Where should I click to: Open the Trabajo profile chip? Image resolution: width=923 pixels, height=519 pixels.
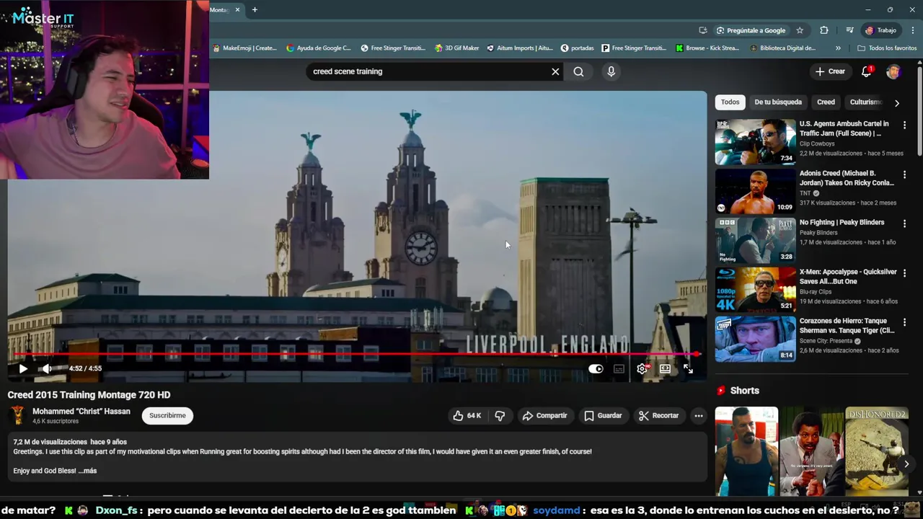(x=881, y=30)
